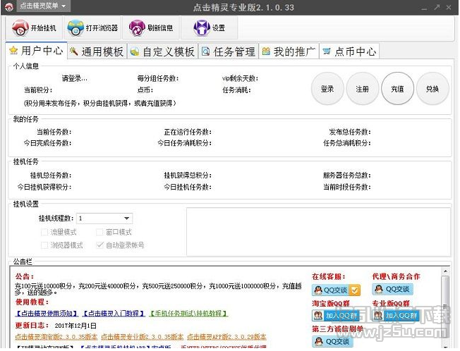Toggle the 窗口模式 checkbox
This screenshot has width=460, height=351.
pos(99,233)
